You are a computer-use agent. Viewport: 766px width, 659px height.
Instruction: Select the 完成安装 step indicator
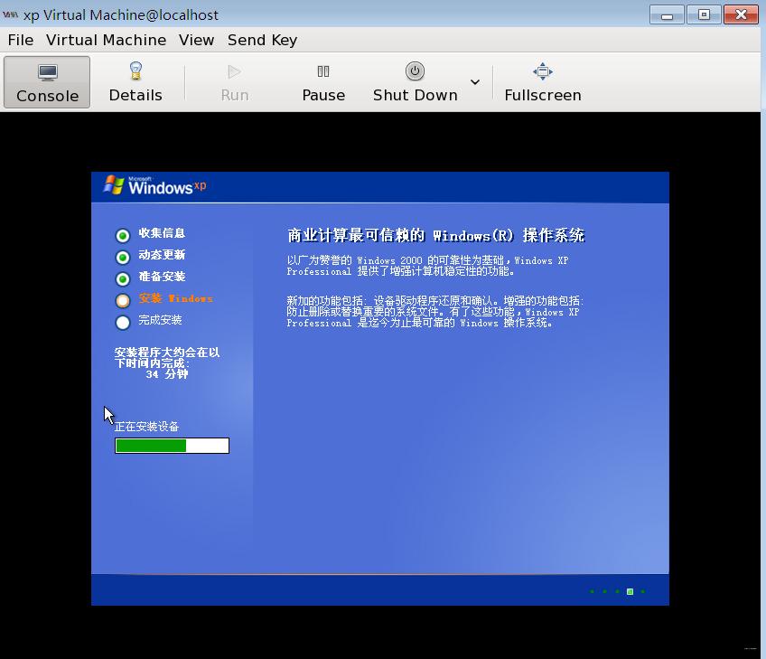point(121,321)
